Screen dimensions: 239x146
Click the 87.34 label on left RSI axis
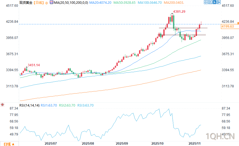pos(14,108)
